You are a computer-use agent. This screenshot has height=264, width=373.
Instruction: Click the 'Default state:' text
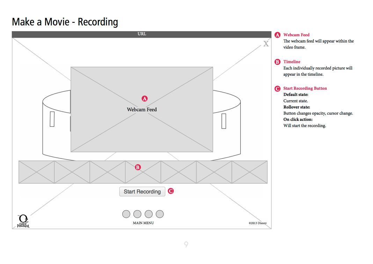click(x=296, y=94)
